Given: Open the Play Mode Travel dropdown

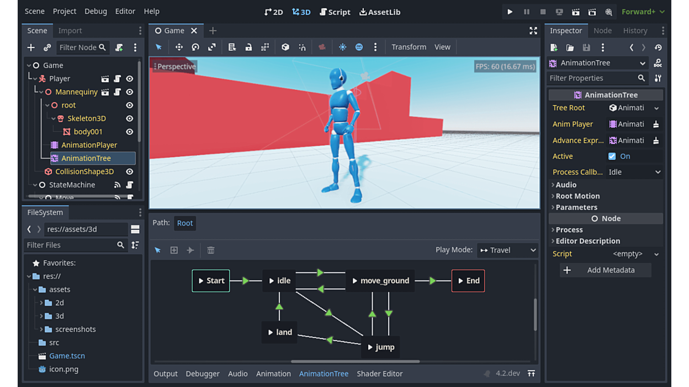Looking at the screenshot, I should coord(507,250).
